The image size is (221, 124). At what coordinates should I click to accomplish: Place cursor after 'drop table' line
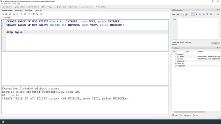pyautogui.click(x=24, y=32)
